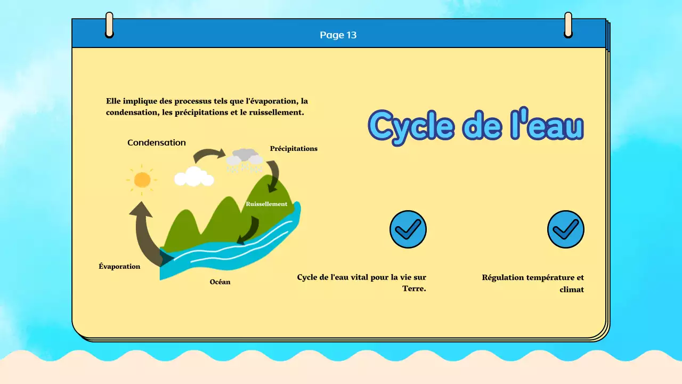The width and height of the screenshot is (682, 384).
Task: Click the 'Océan' label under the water
Action: pyautogui.click(x=220, y=282)
